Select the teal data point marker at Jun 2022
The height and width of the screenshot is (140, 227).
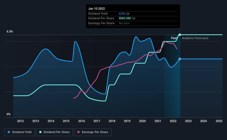pos(180,35)
